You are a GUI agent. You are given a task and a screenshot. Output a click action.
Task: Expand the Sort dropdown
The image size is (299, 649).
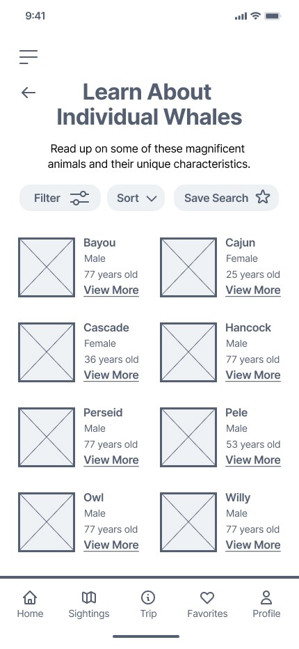pos(136,198)
